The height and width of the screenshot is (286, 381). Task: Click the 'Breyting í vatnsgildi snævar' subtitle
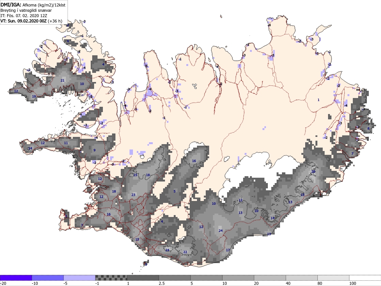pyautogui.click(x=26, y=10)
